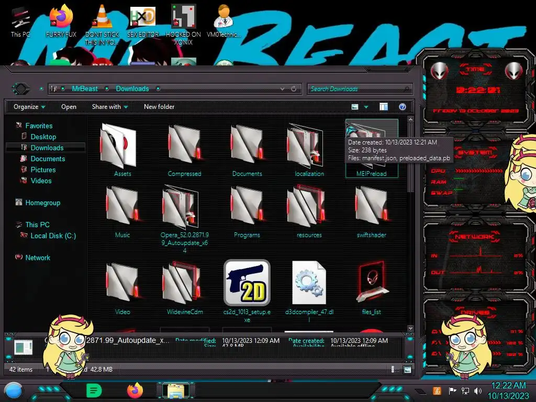Viewport: 536px width, 402px height.
Task: Launch the FURRY FUX Firefox shortcut
Action: point(61,20)
